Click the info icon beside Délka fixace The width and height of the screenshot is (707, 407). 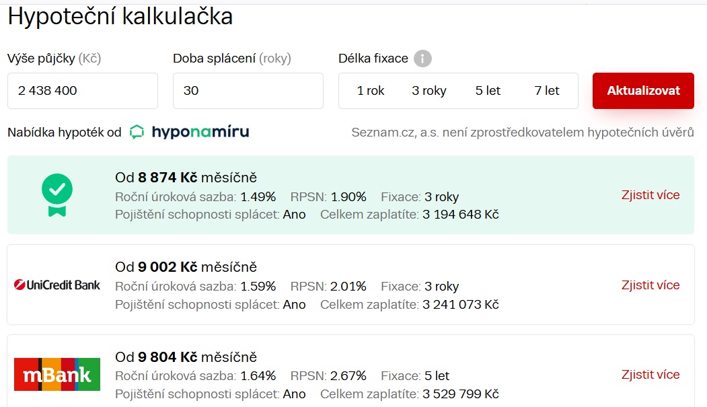[x=422, y=59]
